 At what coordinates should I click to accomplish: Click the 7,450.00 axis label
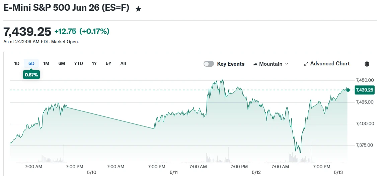[x=365, y=80]
